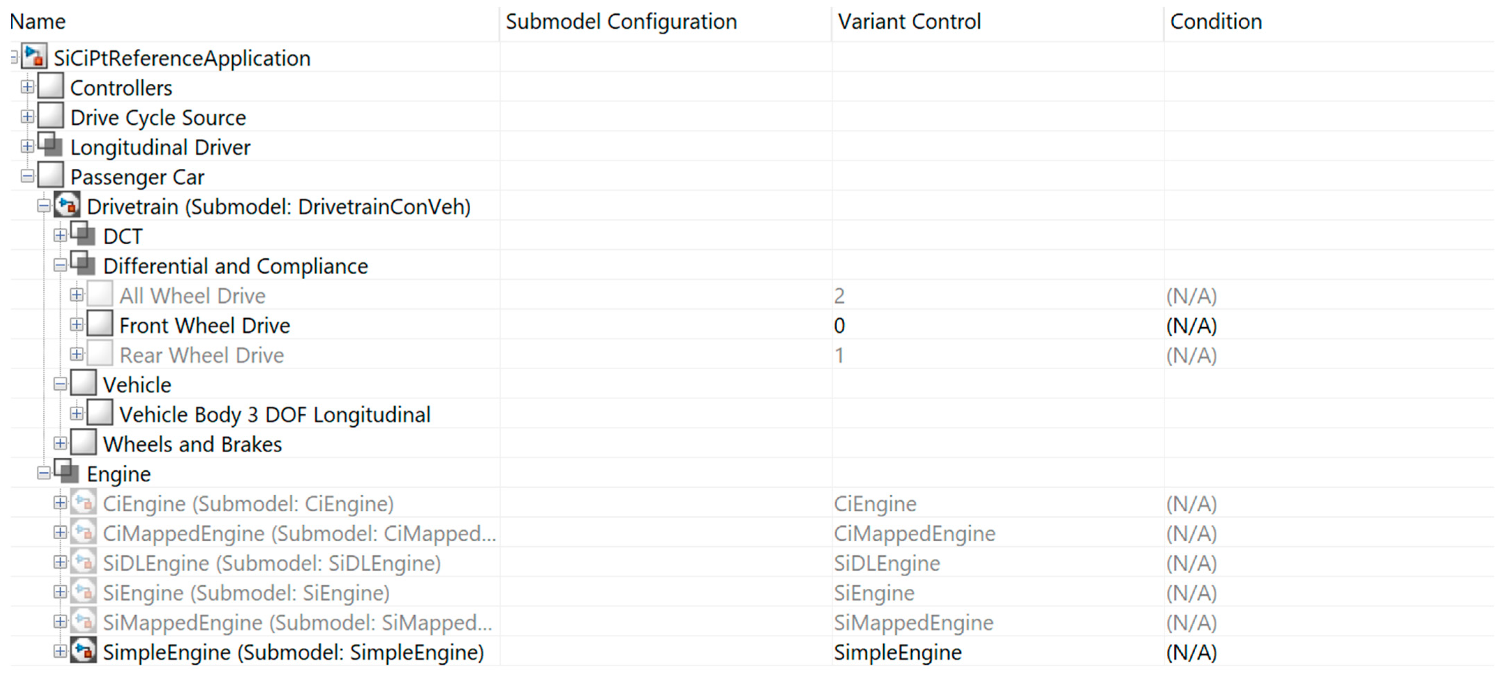The width and height of the screenshot is (1510, 678).
Task: Select the Rear Wheel Drive variant label
Action: click(x=202, y=355)
